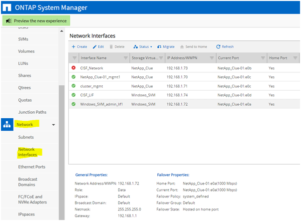Click Preview the new experience button

(x=36, y=21)
